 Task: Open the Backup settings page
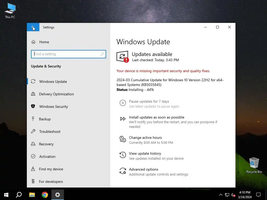click(69, 119)
